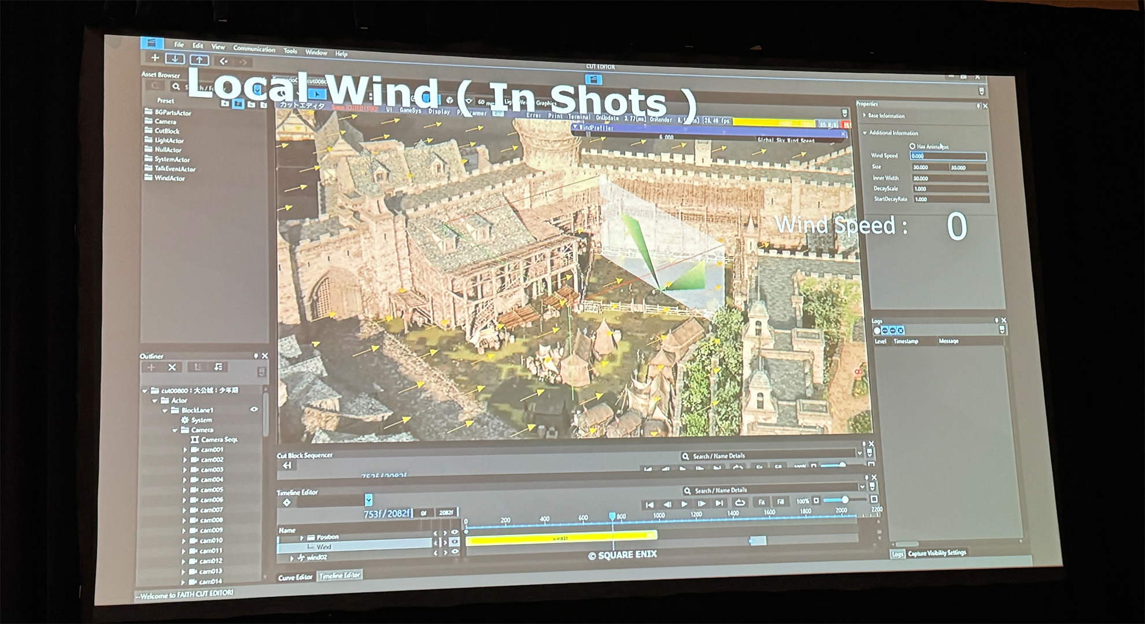Open the Tools menu
1145x624 pixels.
click(x=290, y=51)
